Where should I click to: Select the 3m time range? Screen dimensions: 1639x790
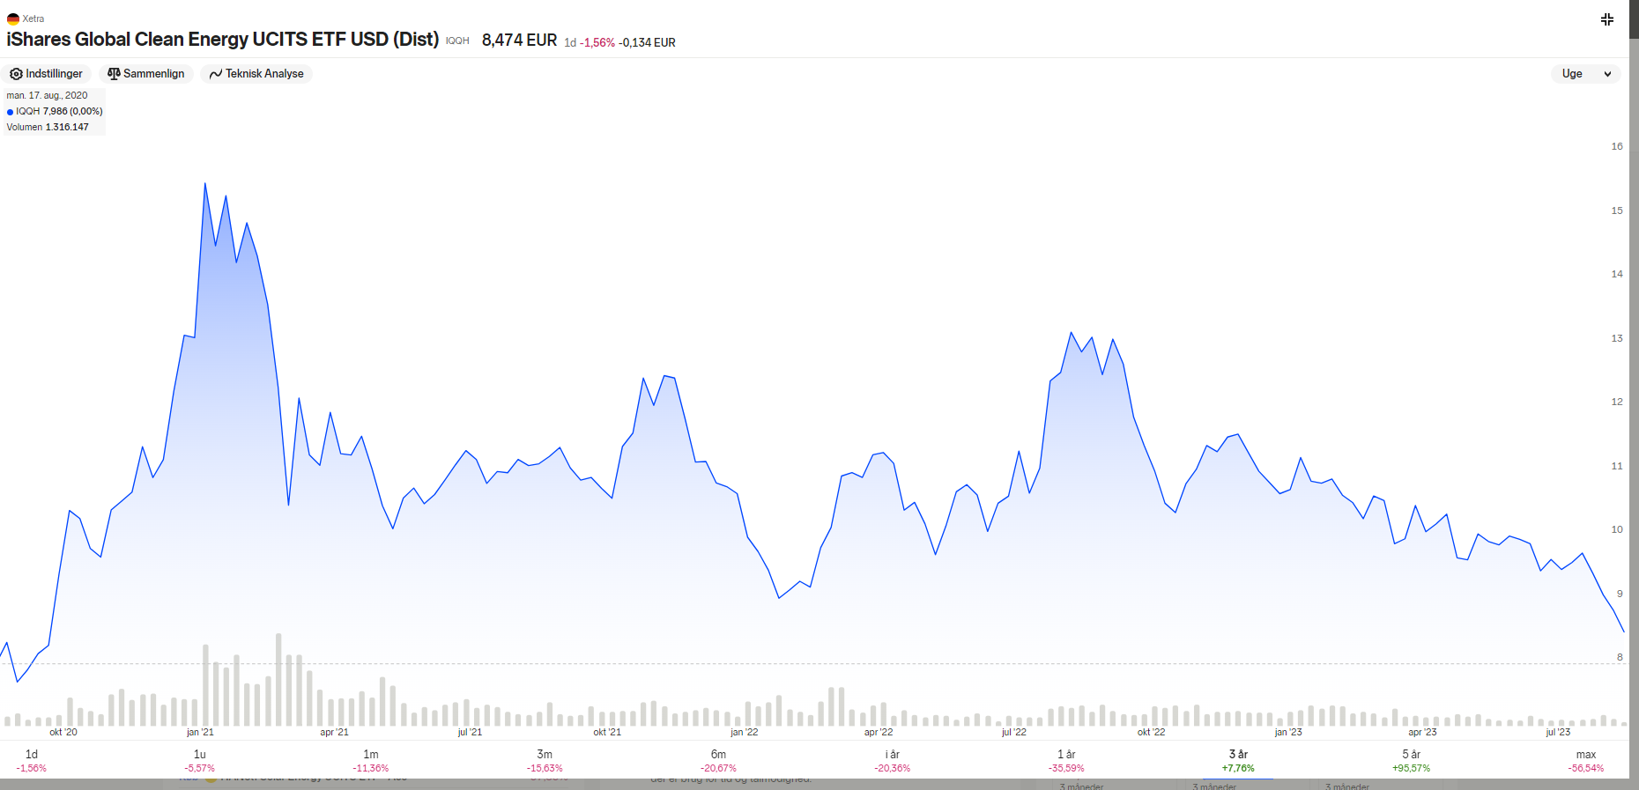[545, 761]
